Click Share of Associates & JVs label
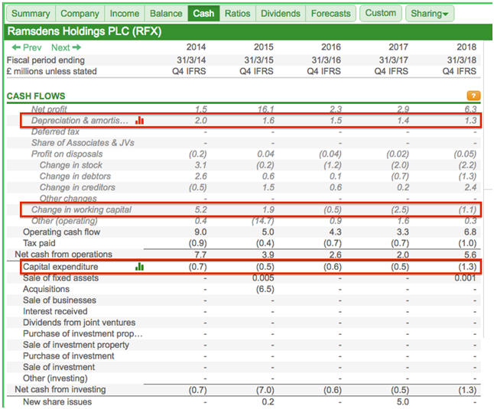 (83, 143)
